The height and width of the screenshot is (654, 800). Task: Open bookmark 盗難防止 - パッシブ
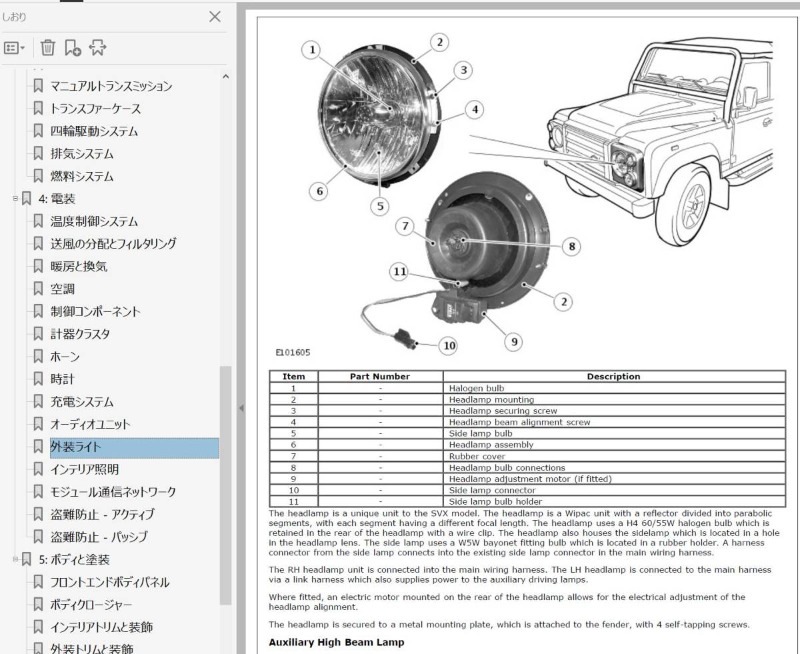point(99,537)
